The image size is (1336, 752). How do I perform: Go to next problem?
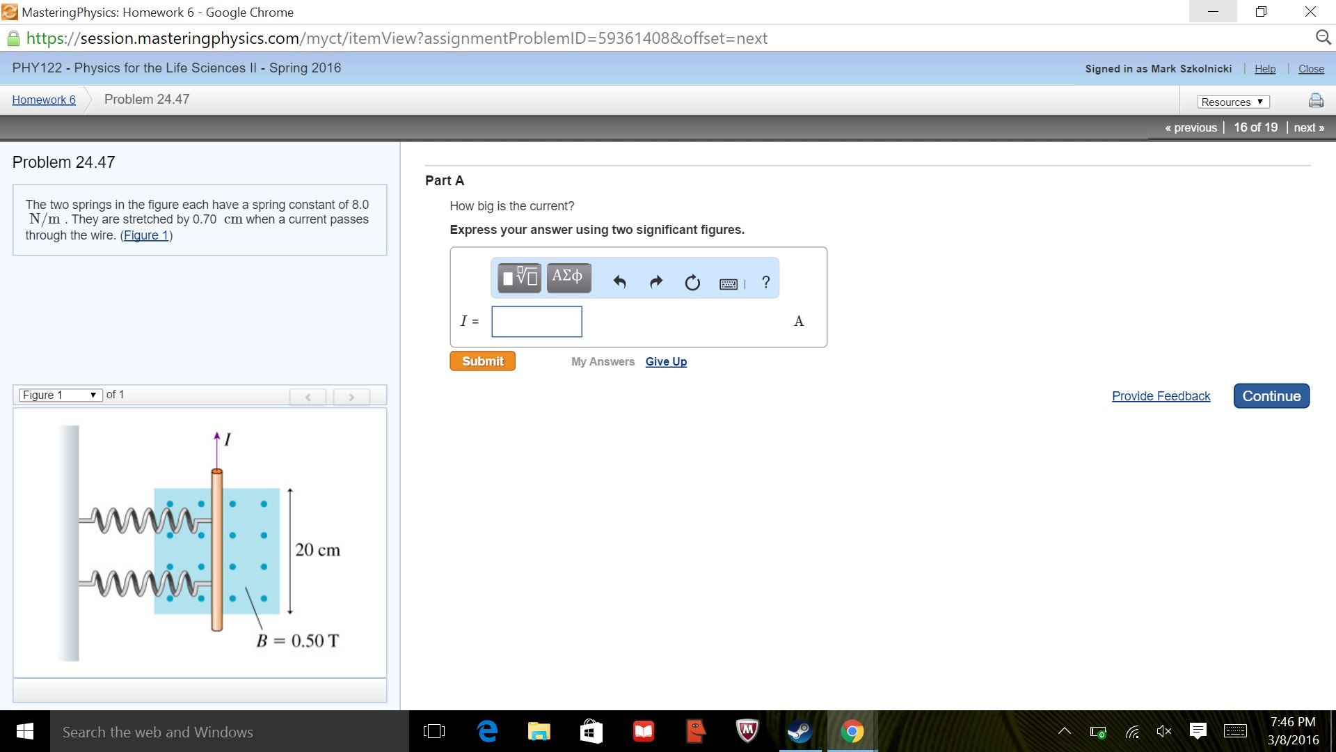point(1308,127)
